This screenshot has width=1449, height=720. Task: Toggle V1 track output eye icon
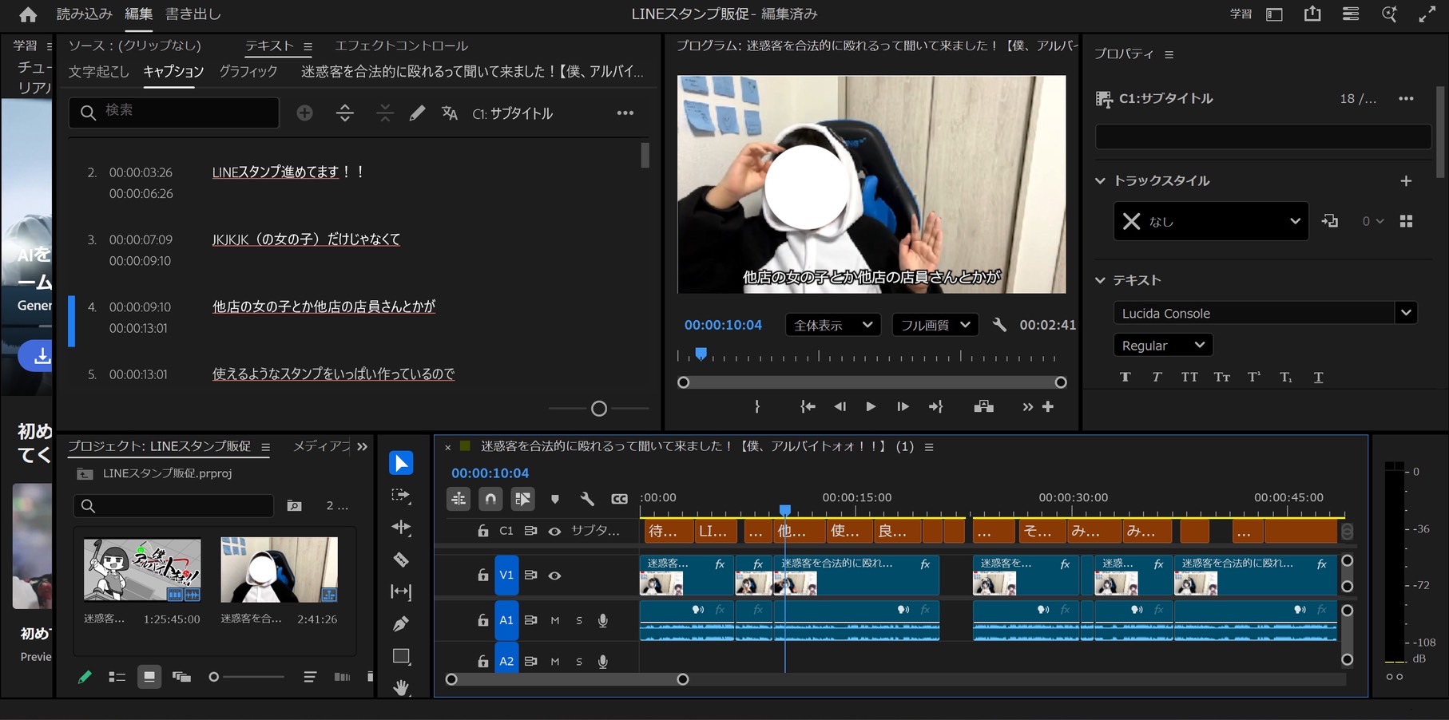554,576
